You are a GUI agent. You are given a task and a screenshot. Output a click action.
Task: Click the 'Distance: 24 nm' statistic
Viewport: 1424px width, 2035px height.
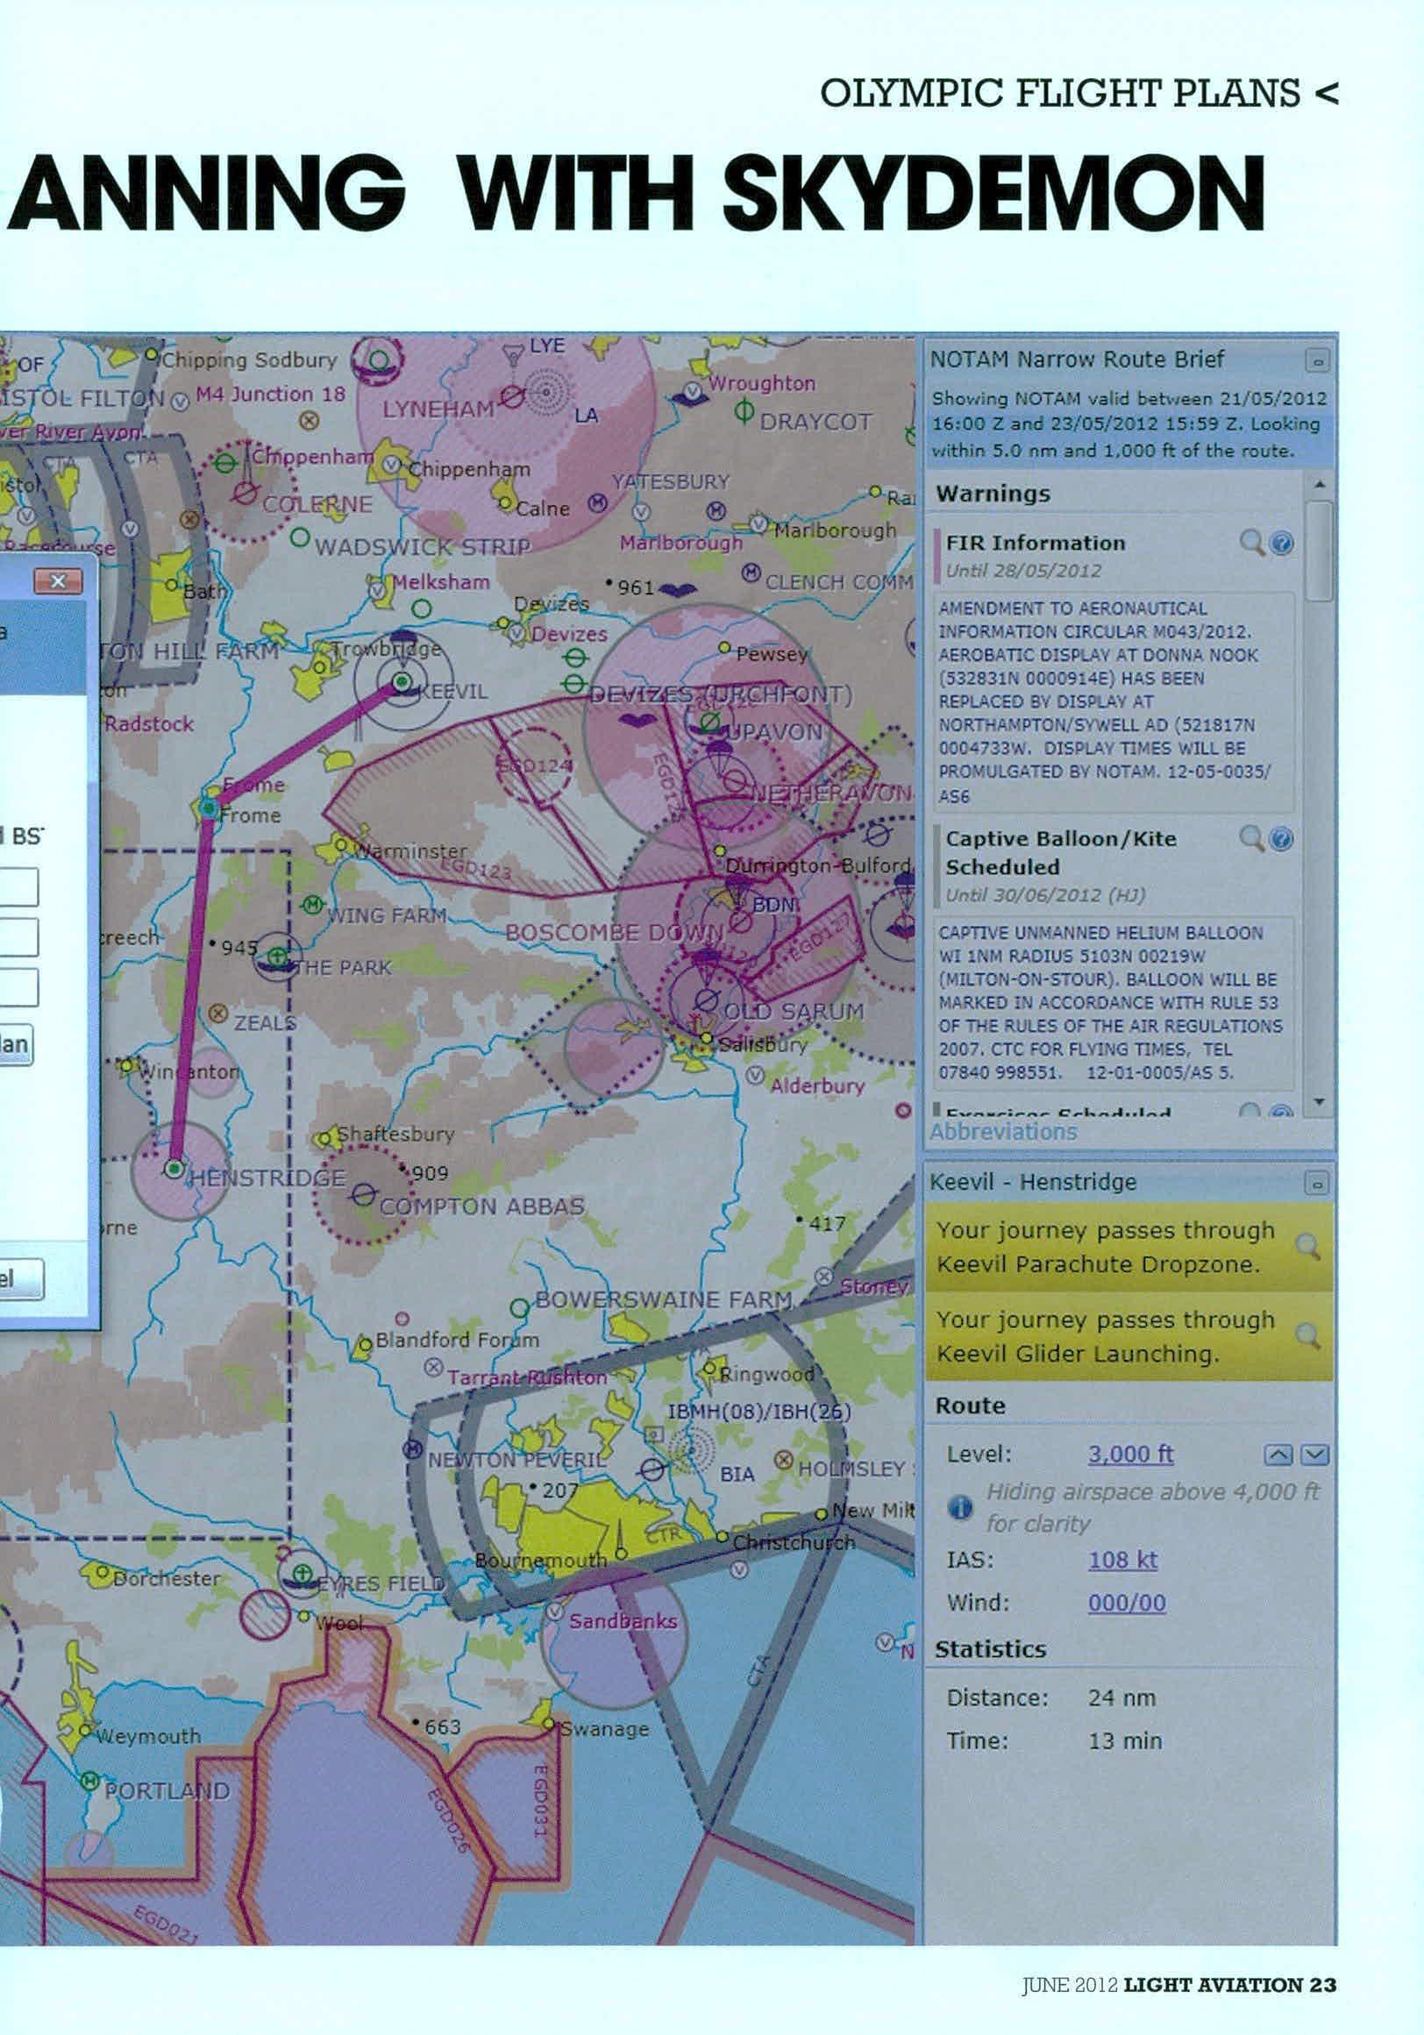(1051, 1697)
